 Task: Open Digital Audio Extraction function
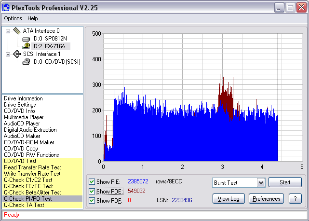coord(30,130)
